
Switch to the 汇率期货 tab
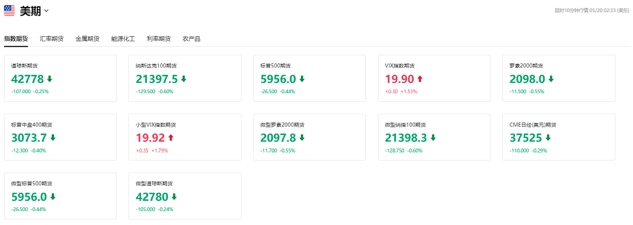pos(52,39)
